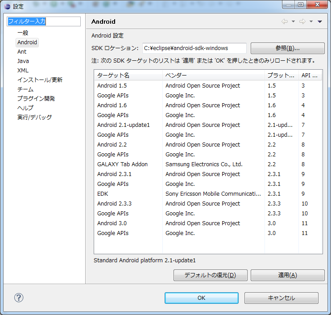Click the フィルター入力 filter field

click(x=44, y=21)
